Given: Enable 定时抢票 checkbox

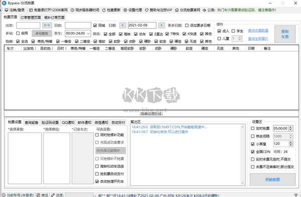Looking at the screenshot, I should (x=253, y=128).
